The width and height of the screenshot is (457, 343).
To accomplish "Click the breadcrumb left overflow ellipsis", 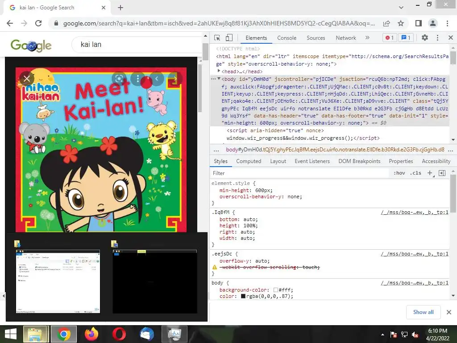I will click(216, 151).
